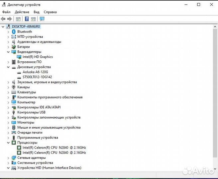Collapse the Дисковые устройства category
Image resolution: width=218 pixels, height=179 pixels.
[x=8, y=67]
